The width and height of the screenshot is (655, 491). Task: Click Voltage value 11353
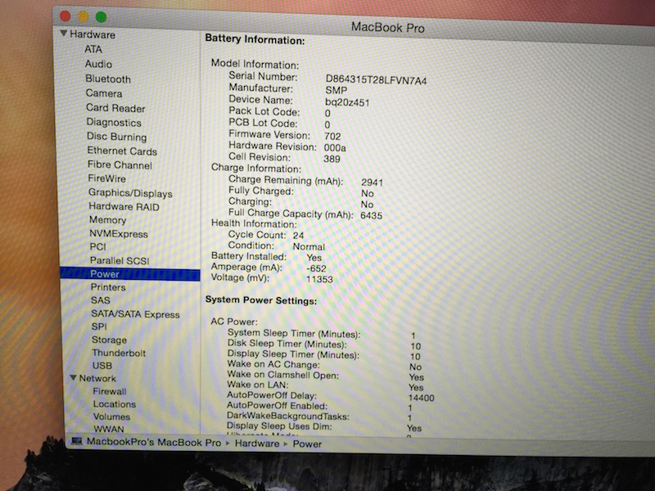click(319, 279)
